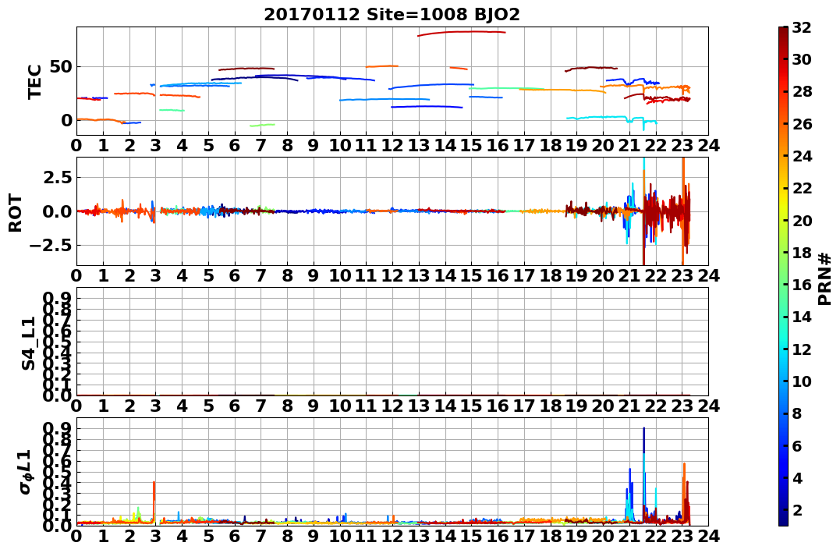Click hour "8" x-tick under the sigma-phi panel
The image size is (840, 553).
click(287, 536)
